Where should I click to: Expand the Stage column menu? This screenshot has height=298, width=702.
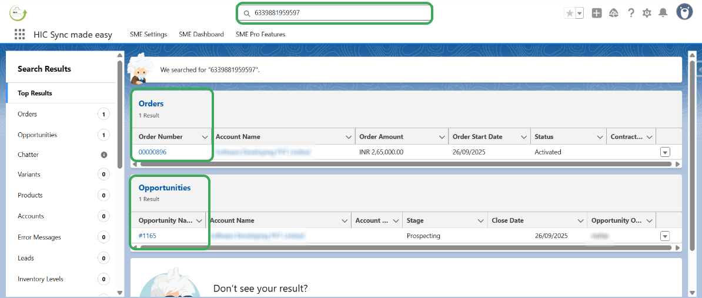point(480,220)
